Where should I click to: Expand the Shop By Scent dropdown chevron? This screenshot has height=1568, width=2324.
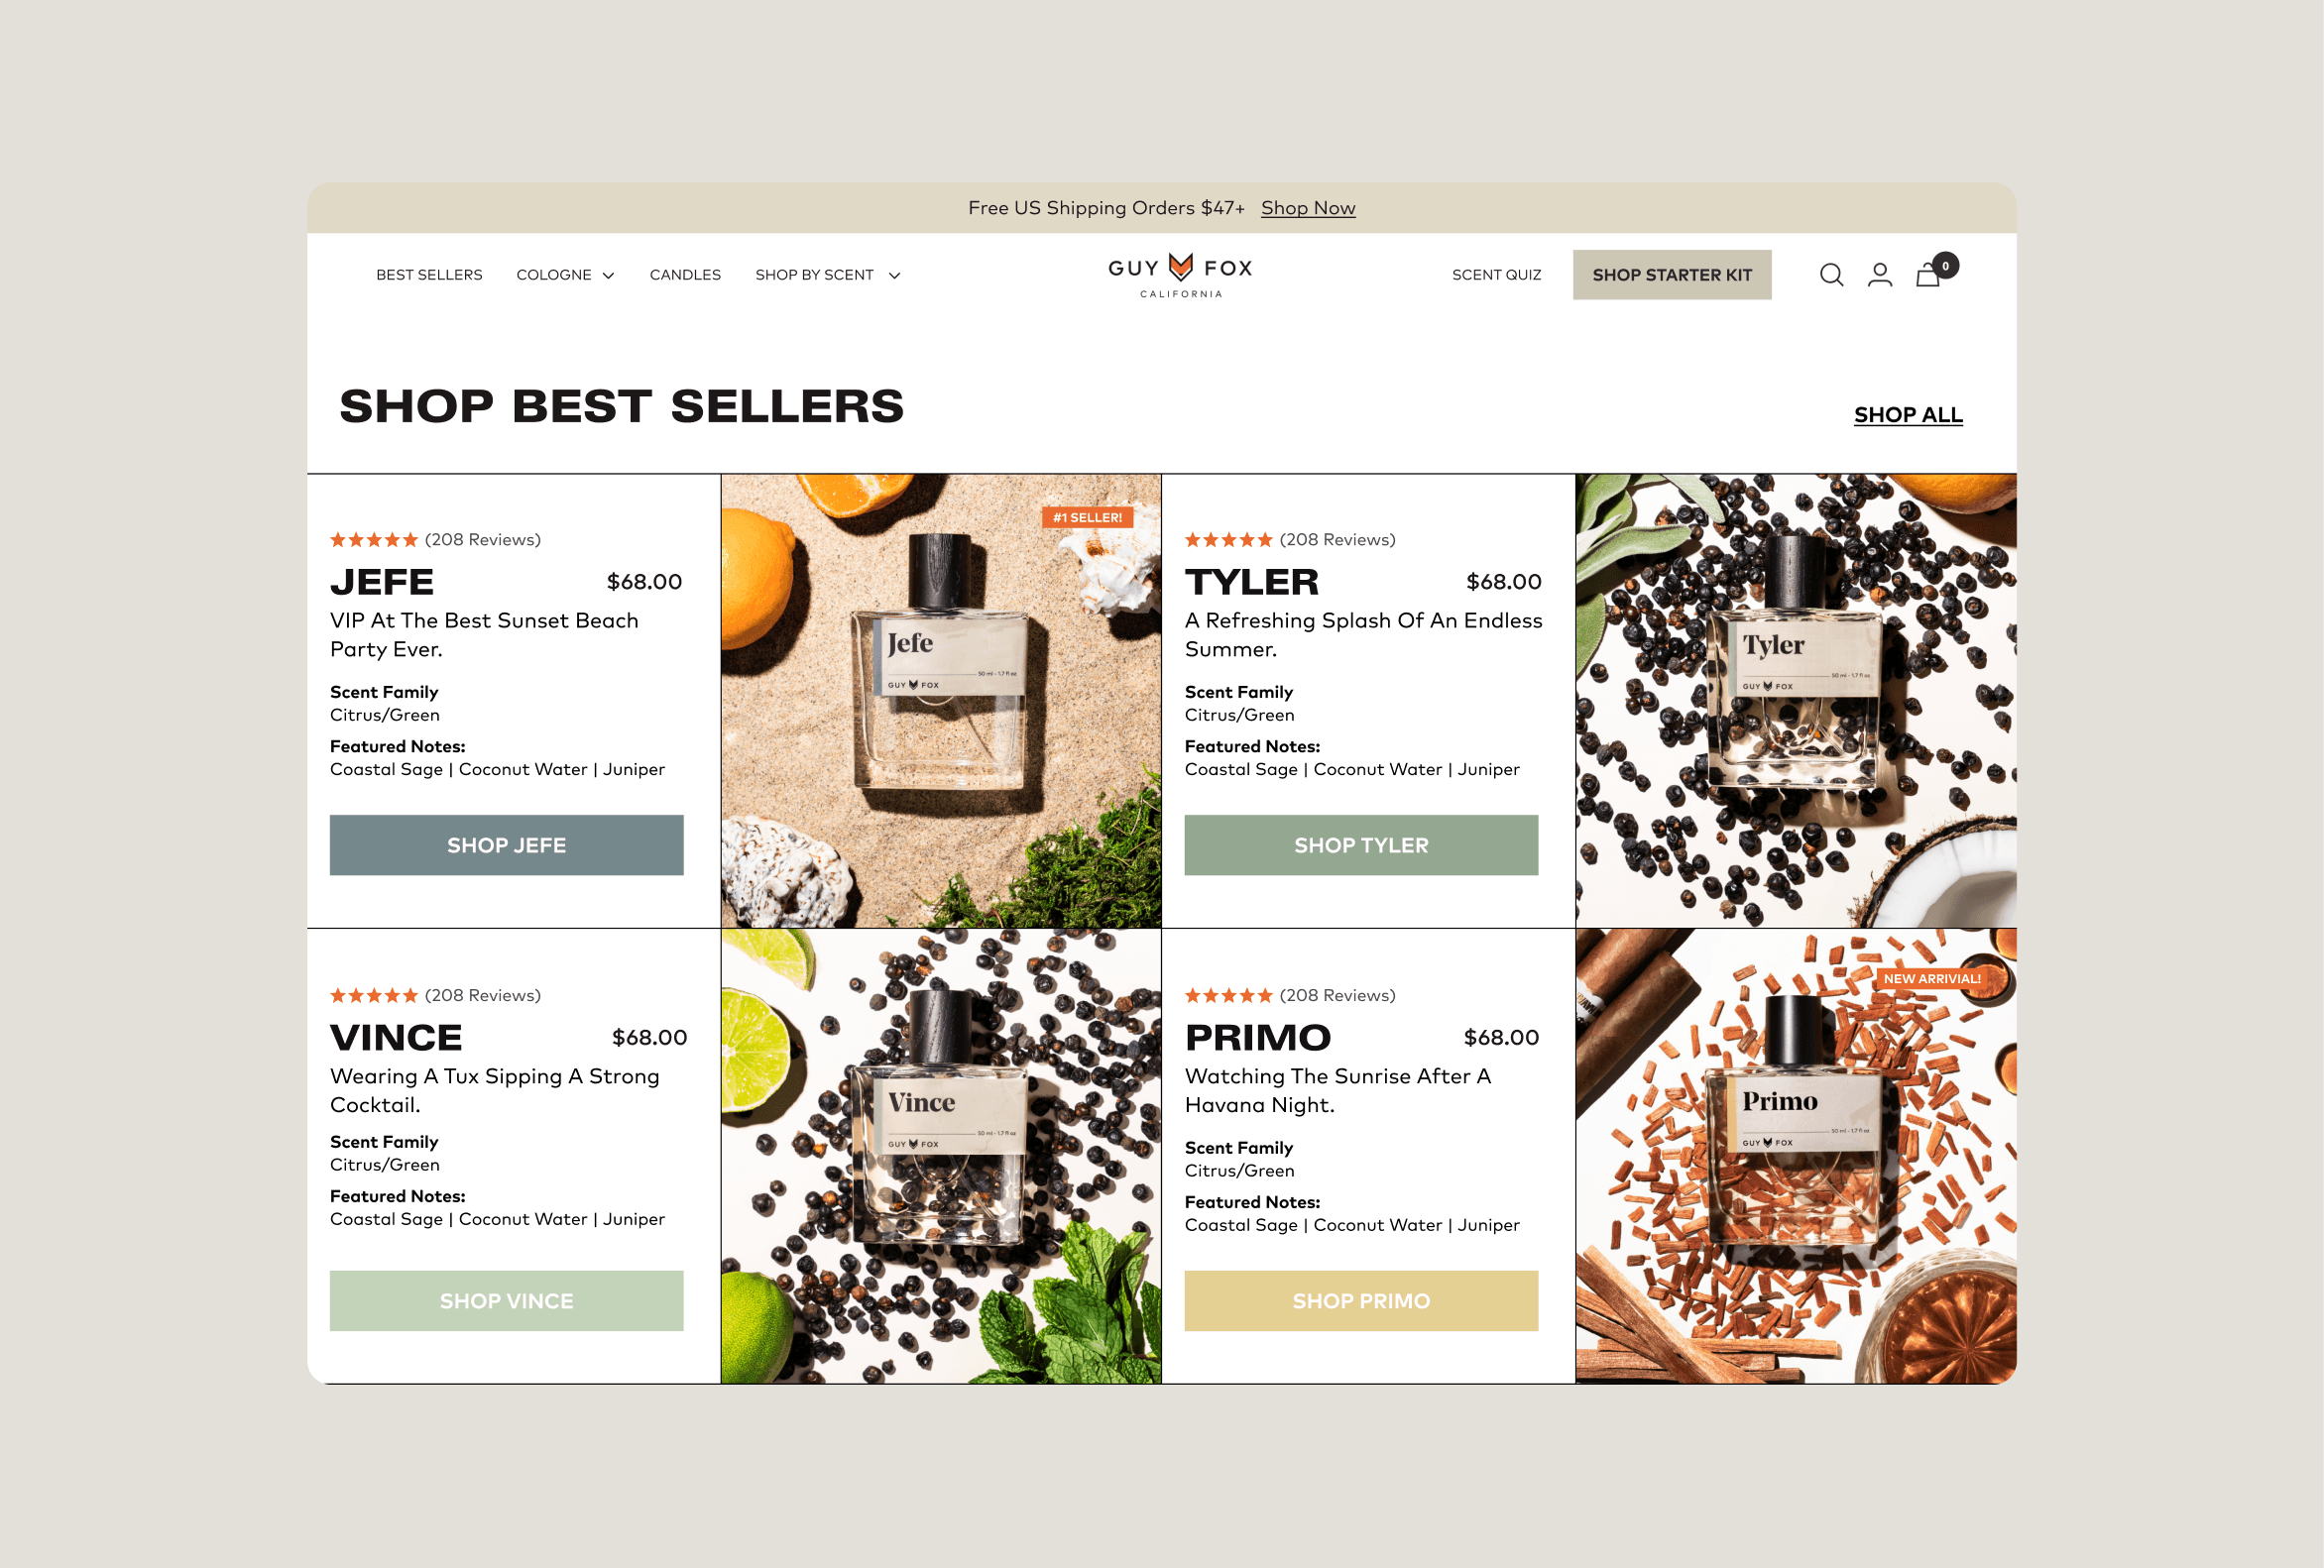point(894,276)
